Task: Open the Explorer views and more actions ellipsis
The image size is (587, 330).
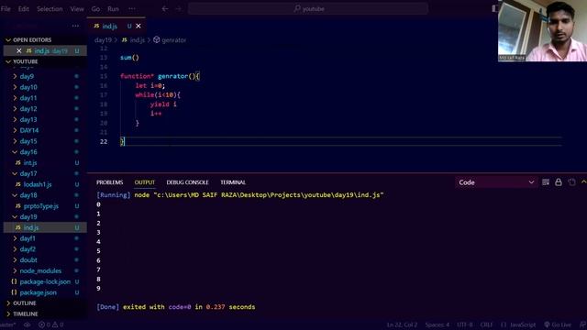Action: (75, 26)
